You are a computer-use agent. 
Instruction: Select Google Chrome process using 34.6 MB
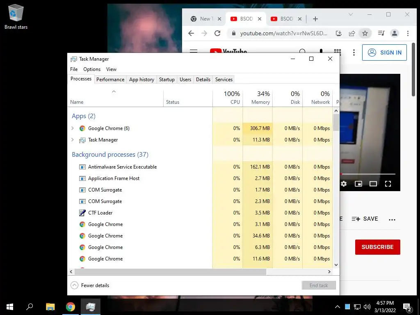(200, 236)
